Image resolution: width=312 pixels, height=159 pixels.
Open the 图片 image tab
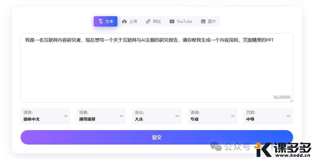(x=208, y=21)
